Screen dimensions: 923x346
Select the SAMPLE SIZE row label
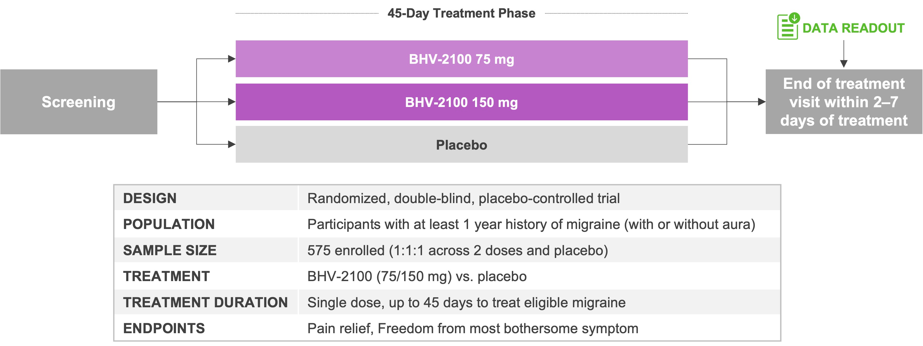[170, 250]
